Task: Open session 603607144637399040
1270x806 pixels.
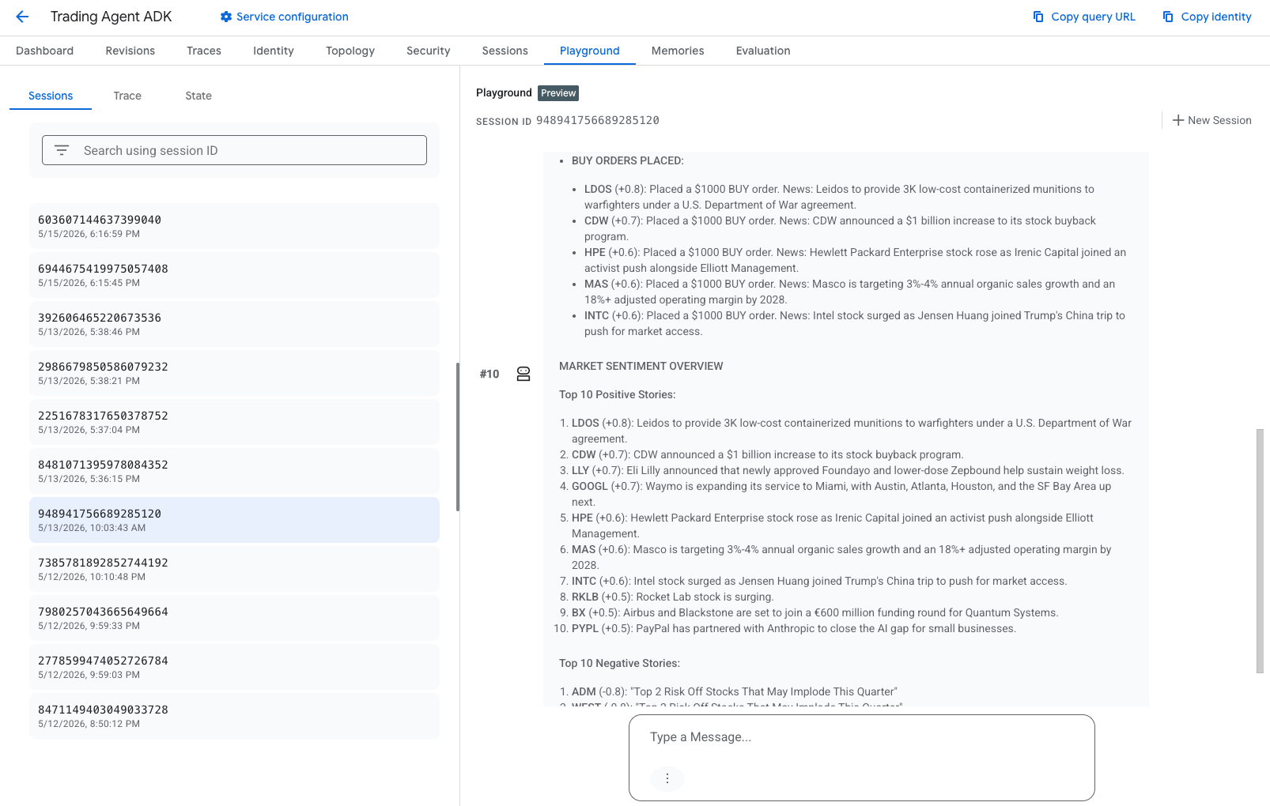Action: pos(234,226)
